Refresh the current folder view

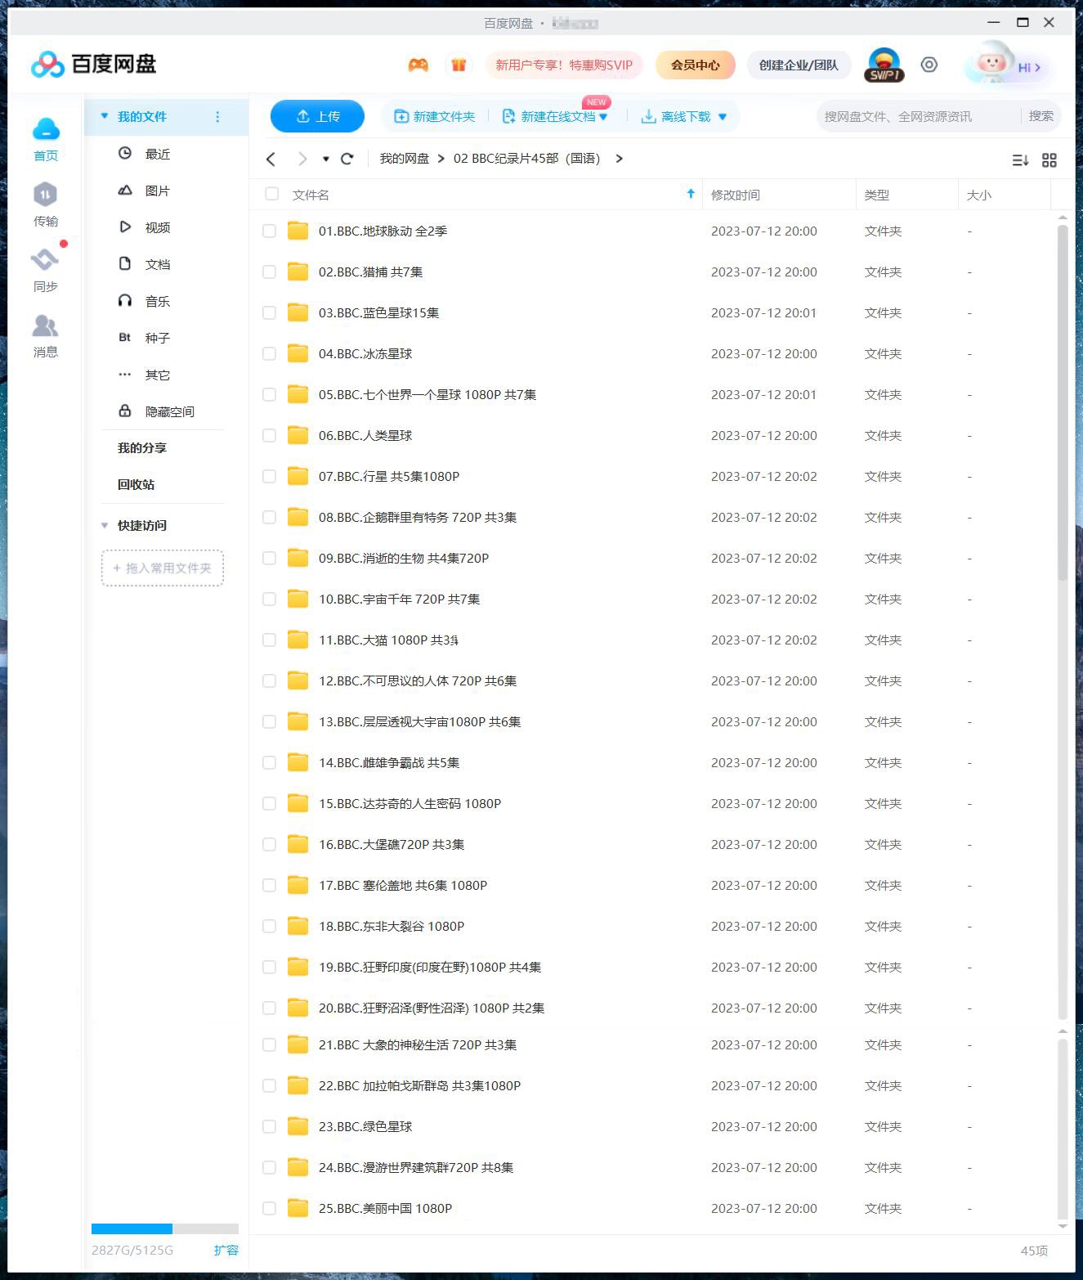pos(347,159)
